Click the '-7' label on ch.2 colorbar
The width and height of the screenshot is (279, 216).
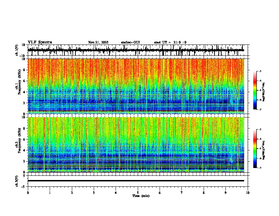(x=260, y=168)
